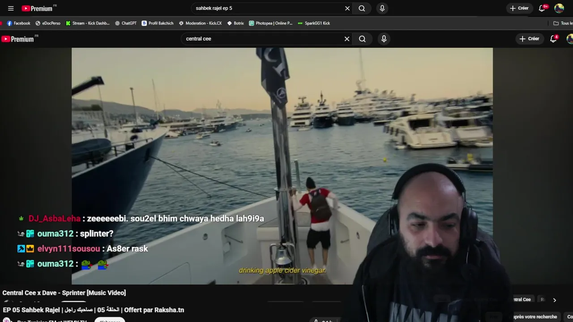Open the Photopea bookmark
Viewport: 573px width, 322px height.
271,23
